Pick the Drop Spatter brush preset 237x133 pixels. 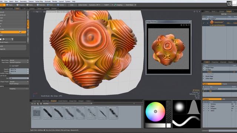click(91, 113)
